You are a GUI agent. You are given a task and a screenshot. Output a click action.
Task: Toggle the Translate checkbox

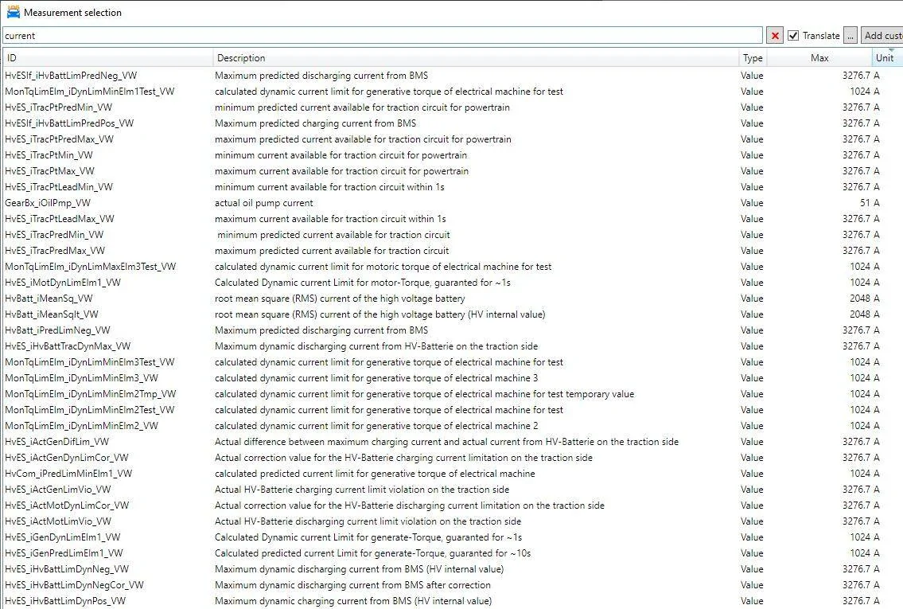[793, 36]
